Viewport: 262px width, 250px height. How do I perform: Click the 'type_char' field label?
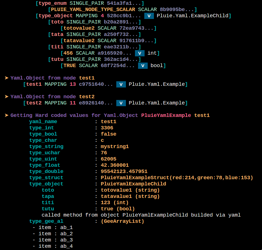click(x=43, y=140)
